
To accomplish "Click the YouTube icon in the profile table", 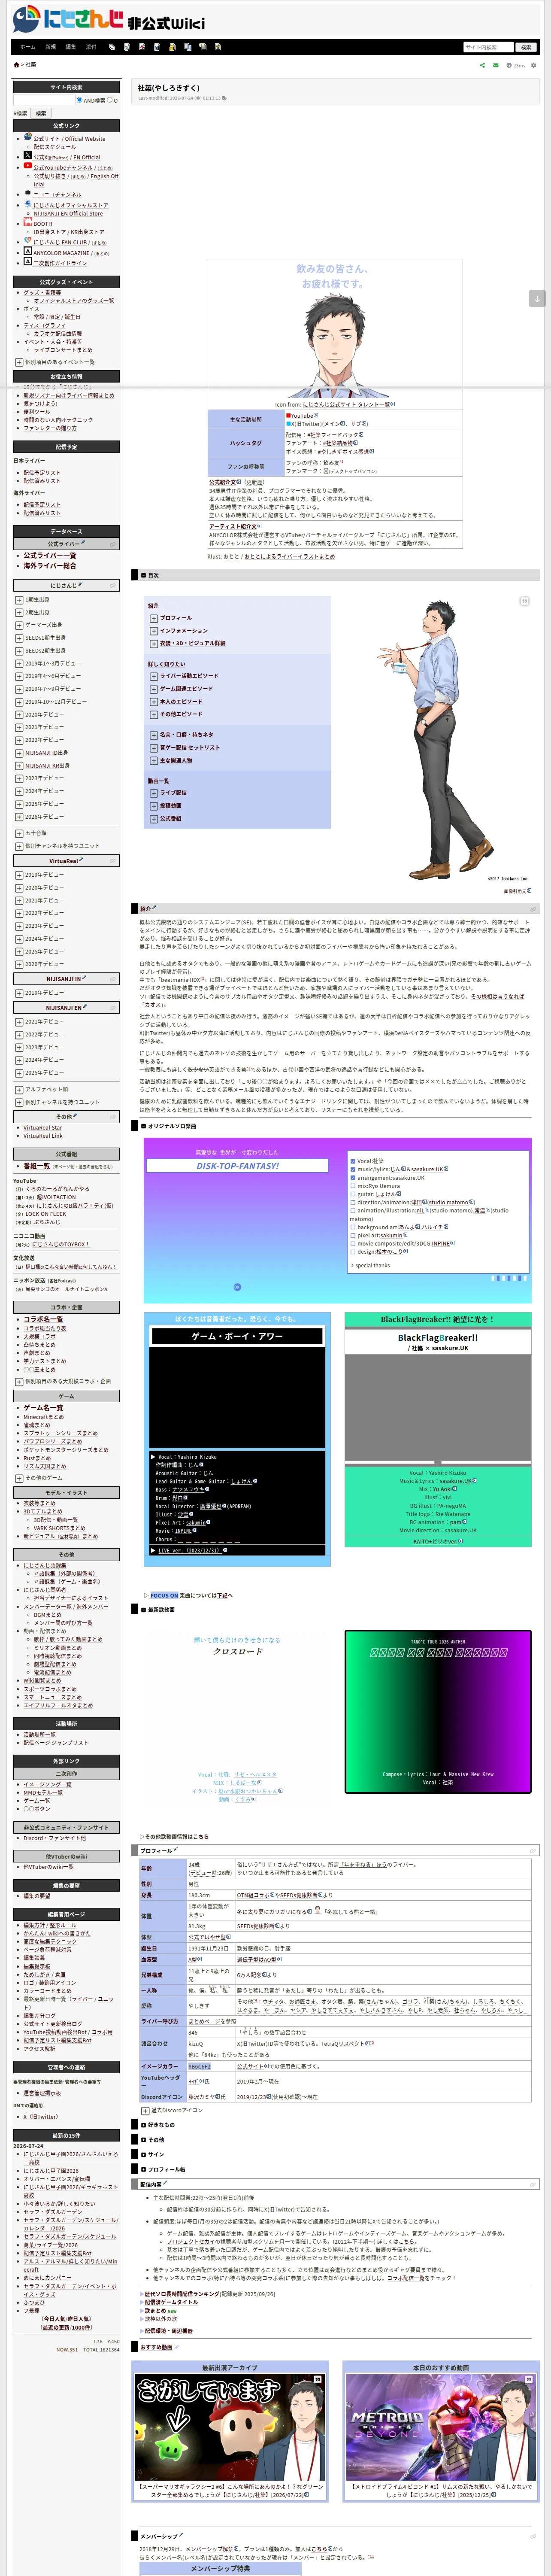I will (289, 415).
